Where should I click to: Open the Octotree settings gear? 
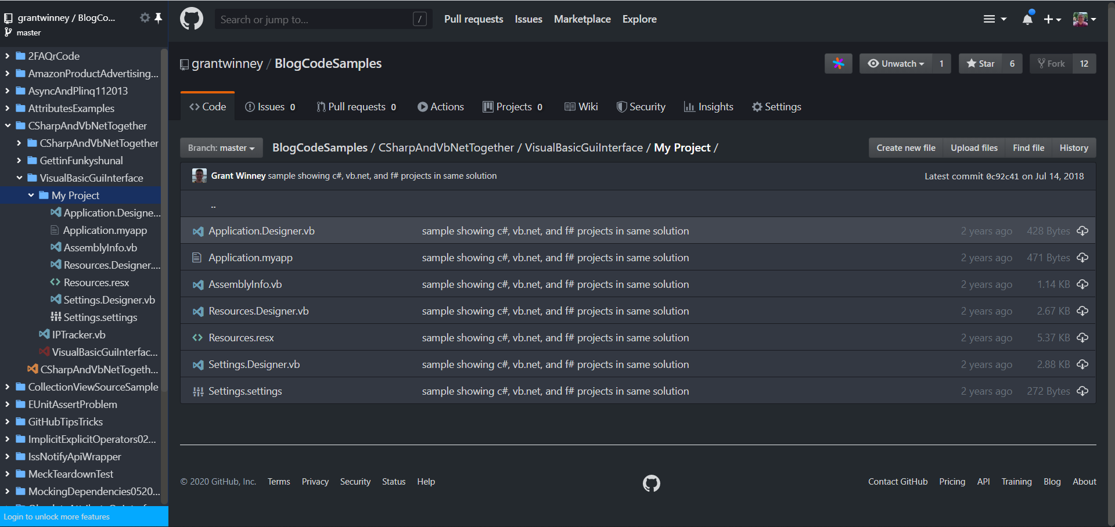145,17
